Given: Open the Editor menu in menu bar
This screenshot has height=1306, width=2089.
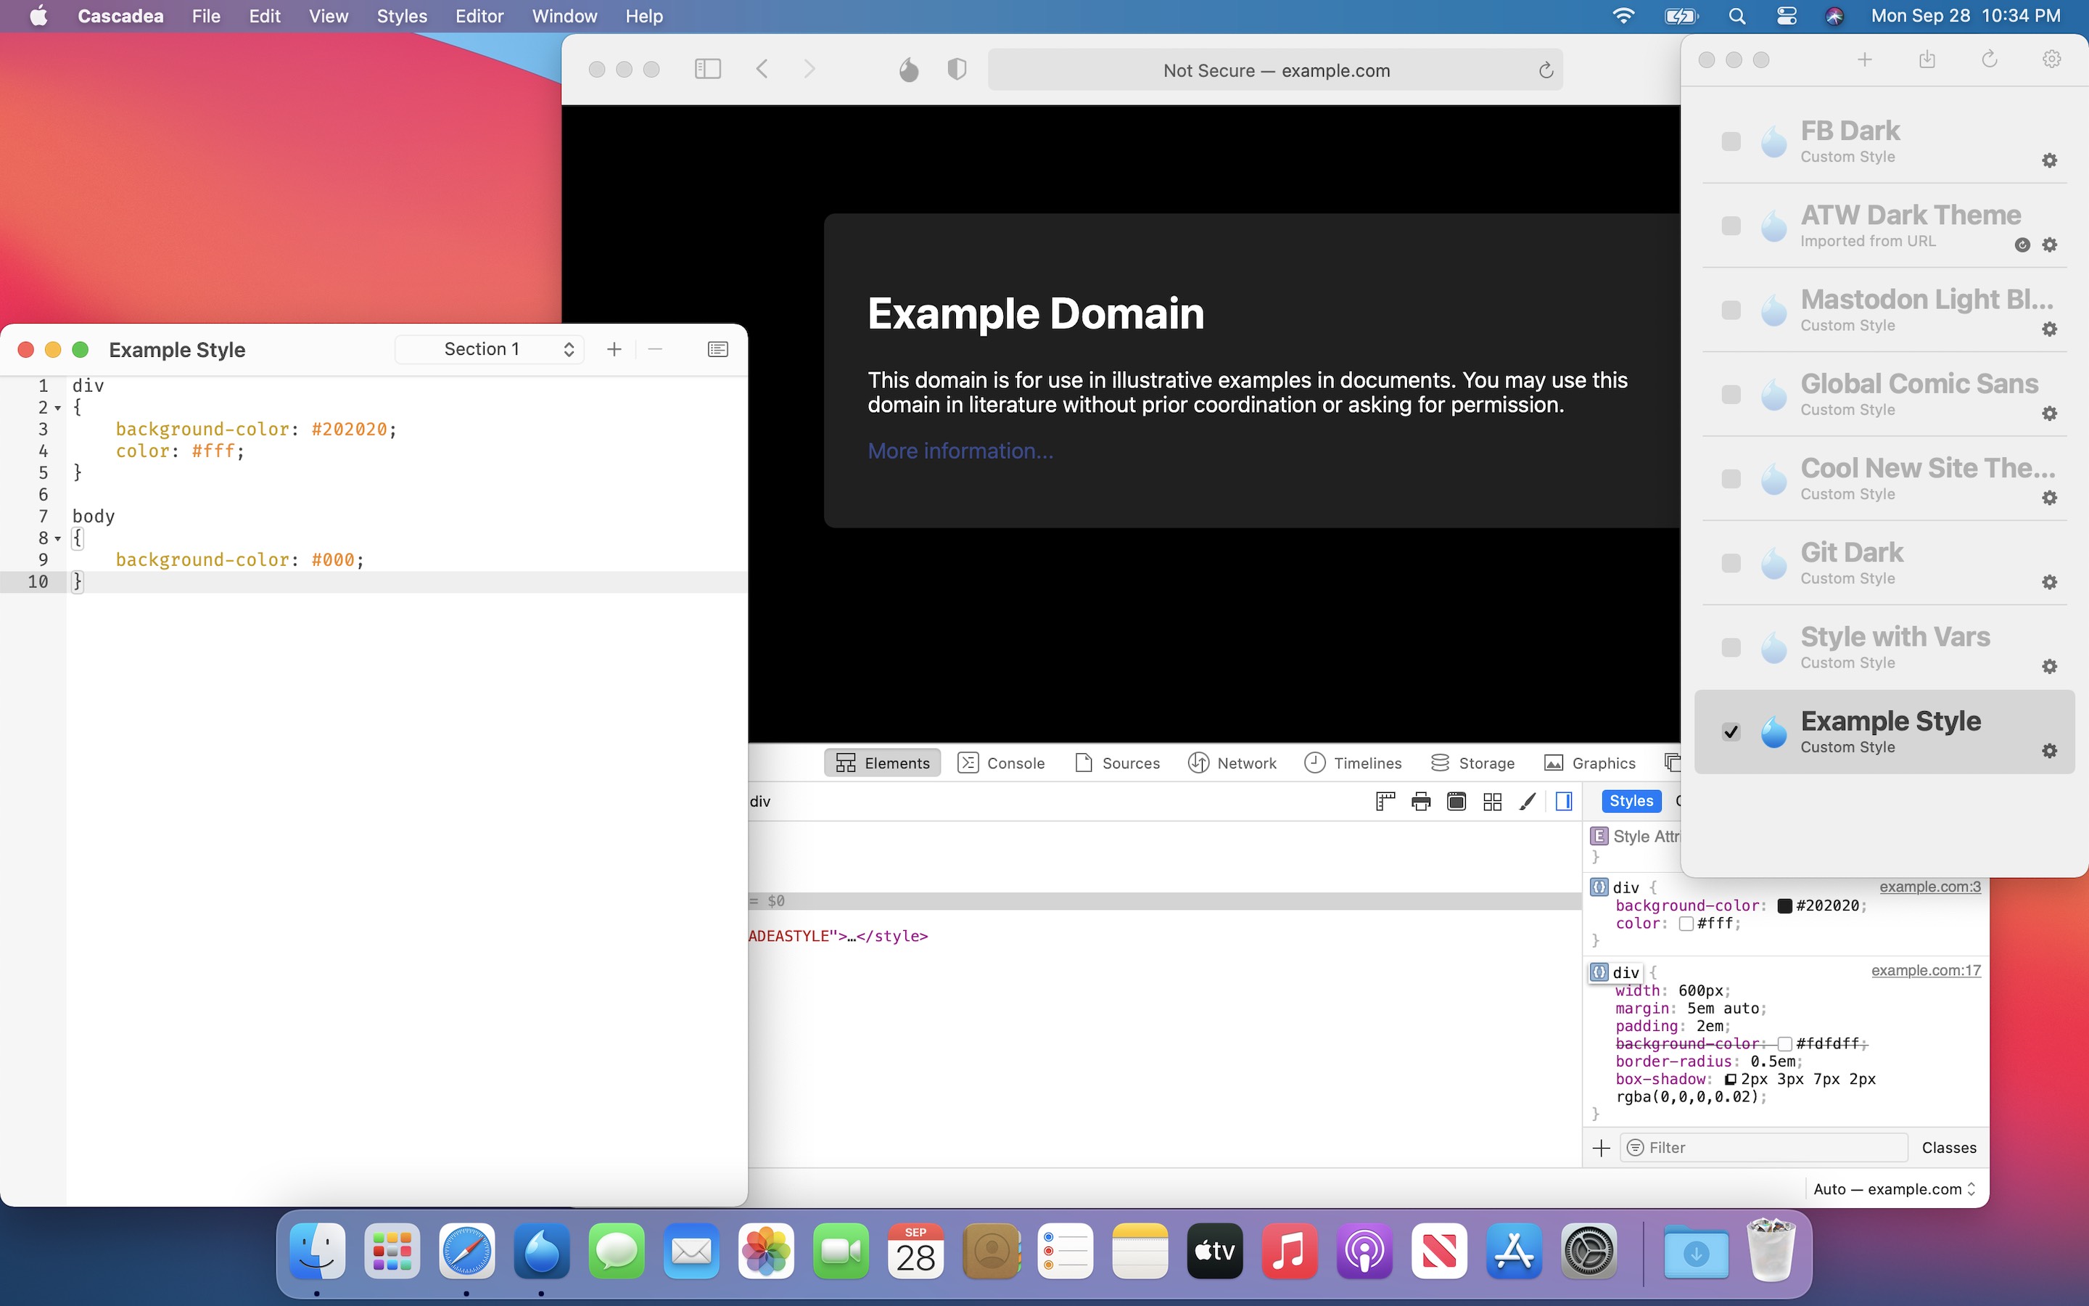Looking at the screenshot, I should (x=479, y=17).
